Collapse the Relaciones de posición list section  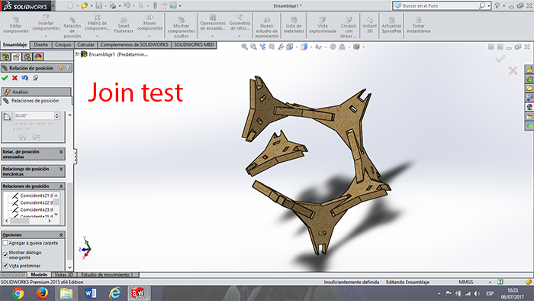[x=61, y=186]
